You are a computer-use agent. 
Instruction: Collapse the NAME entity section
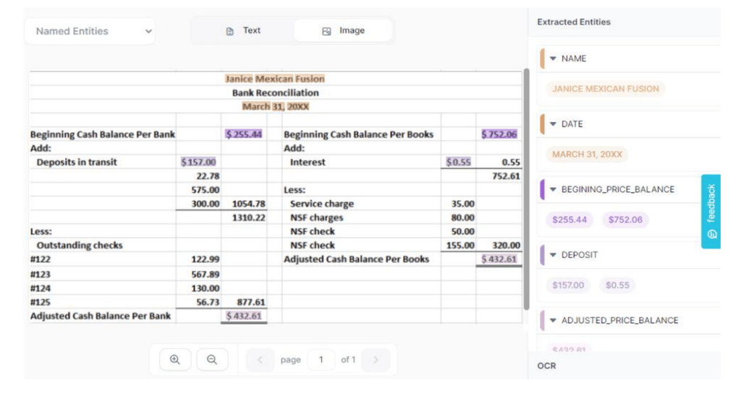pos(554,59)
